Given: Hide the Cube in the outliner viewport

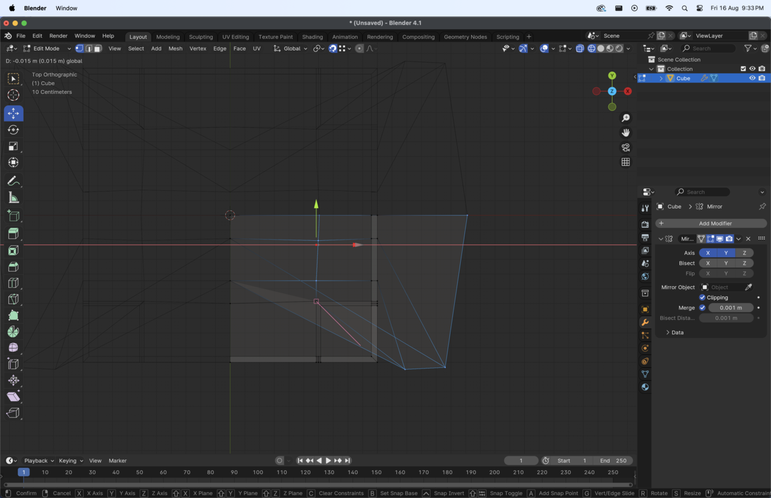Looking at the screenshot, I should point(752,78).
